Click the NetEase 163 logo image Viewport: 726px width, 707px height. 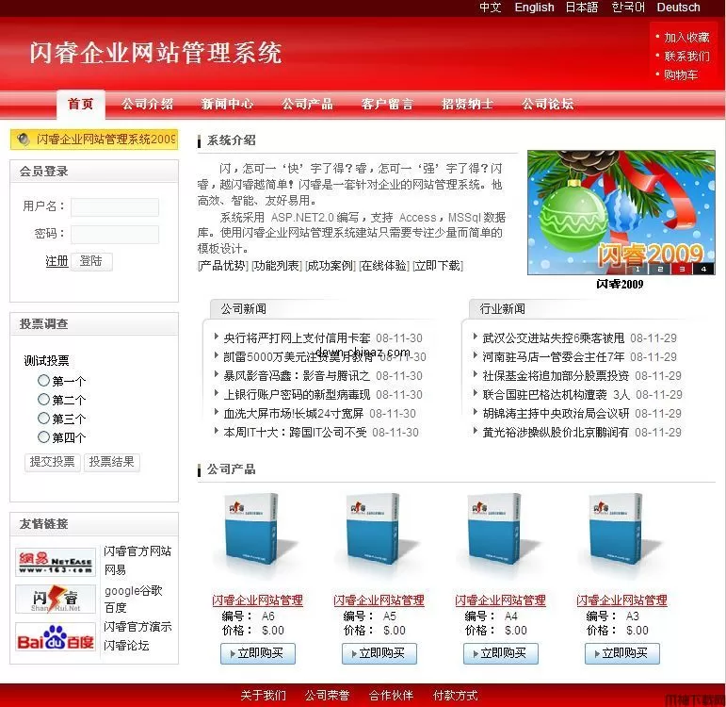56,563
